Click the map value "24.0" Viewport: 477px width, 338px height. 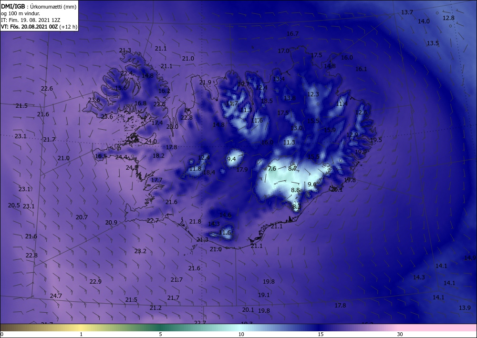151,142
